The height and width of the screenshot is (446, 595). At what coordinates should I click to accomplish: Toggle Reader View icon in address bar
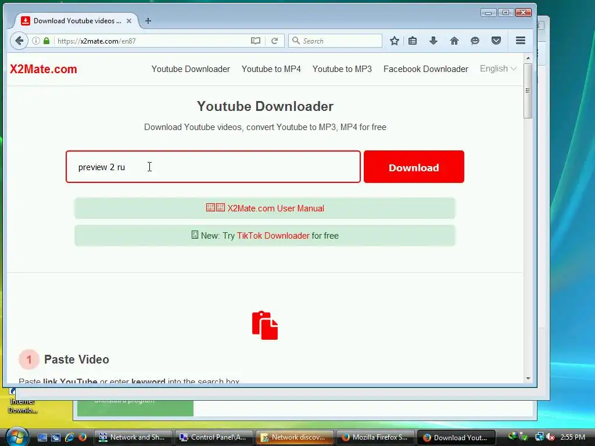coord(256,41)
